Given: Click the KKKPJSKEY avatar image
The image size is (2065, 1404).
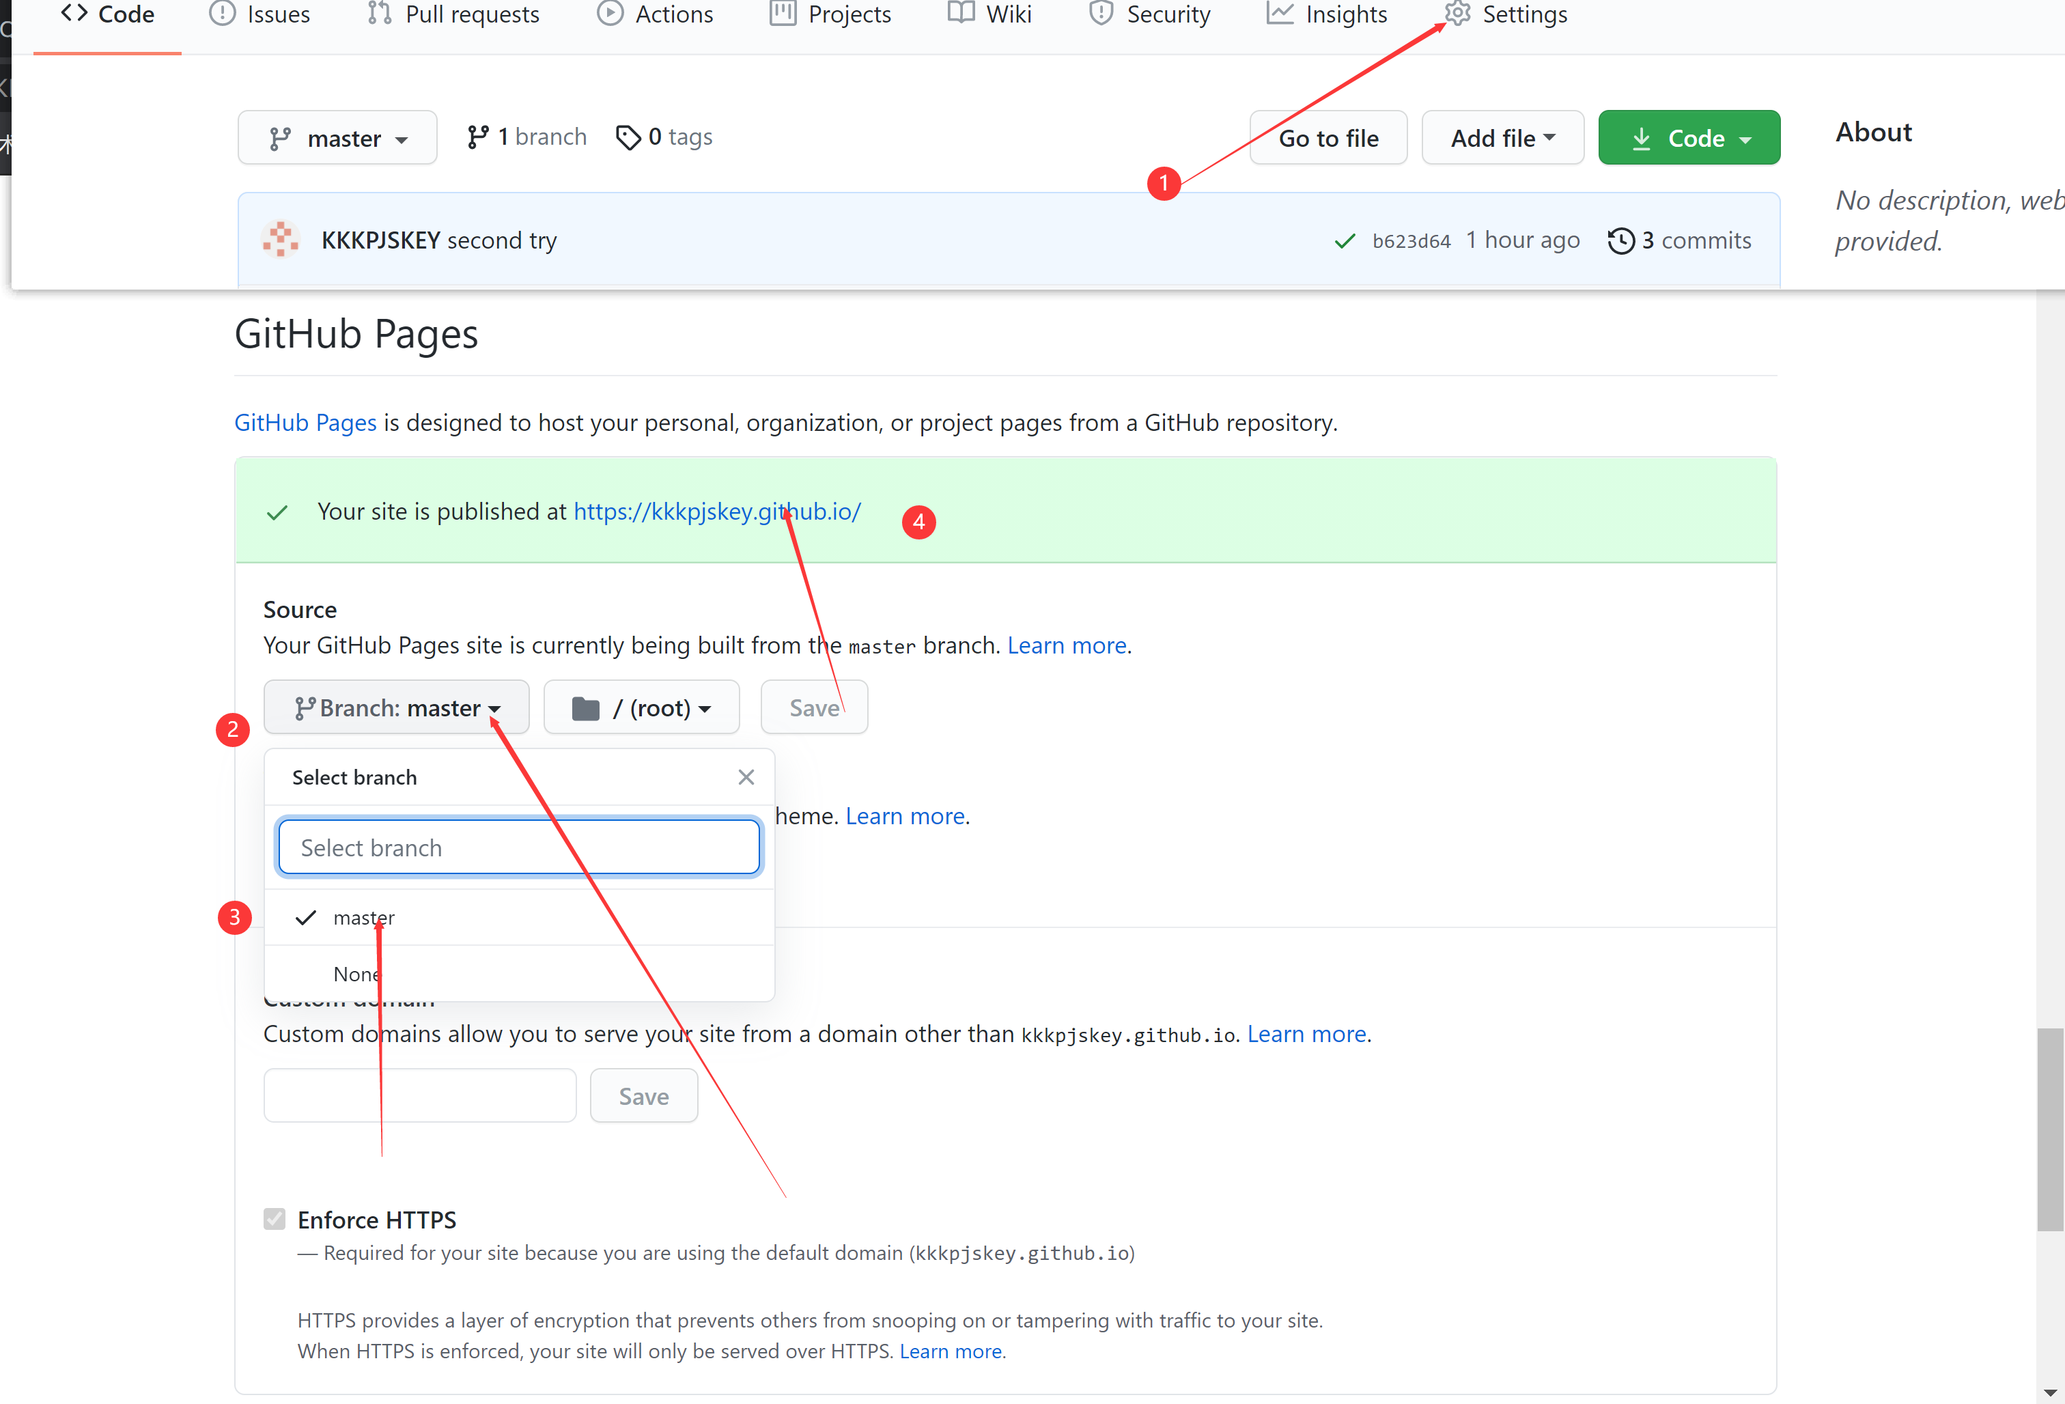Looking at the screenshot, I should click(281, 240).
